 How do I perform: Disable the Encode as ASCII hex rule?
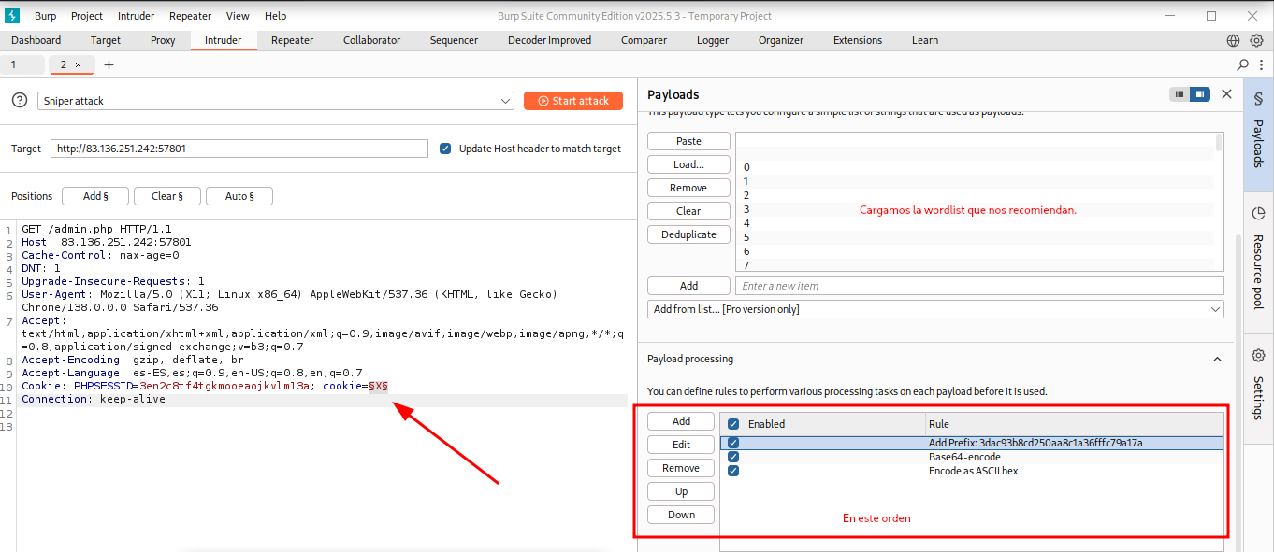pos(733,471)
